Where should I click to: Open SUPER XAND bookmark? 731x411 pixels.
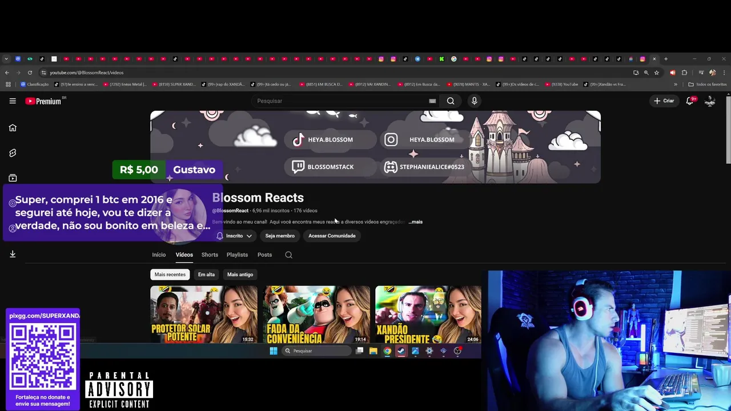(x=173, y=84)
